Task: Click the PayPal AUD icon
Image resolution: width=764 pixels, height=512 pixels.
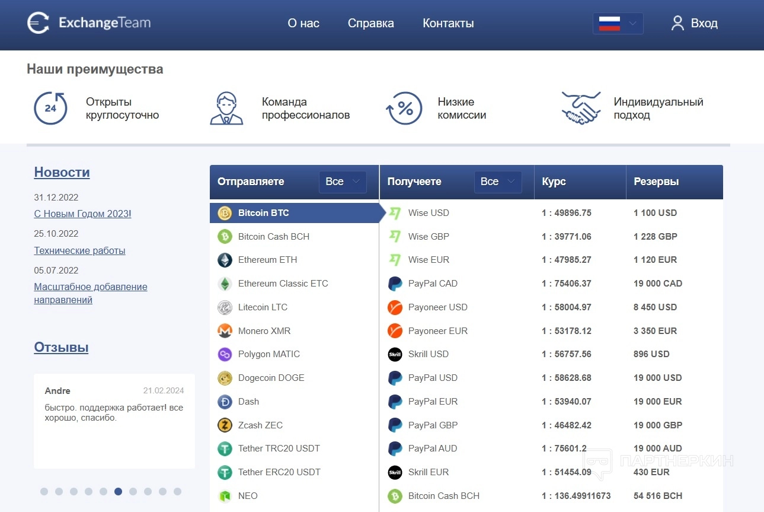Action: (395, 449)
